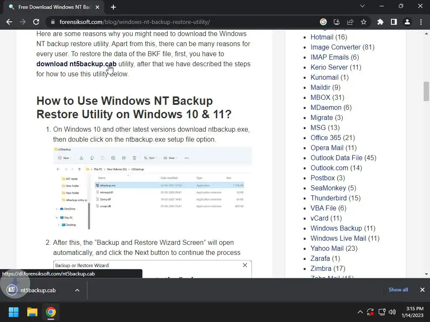Open downloaded nt5backup.cab file

(x=38, y=290)
